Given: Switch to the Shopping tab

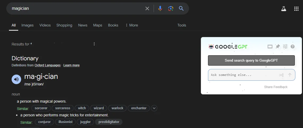Looking at the screenshot, I should click(64, 25).
